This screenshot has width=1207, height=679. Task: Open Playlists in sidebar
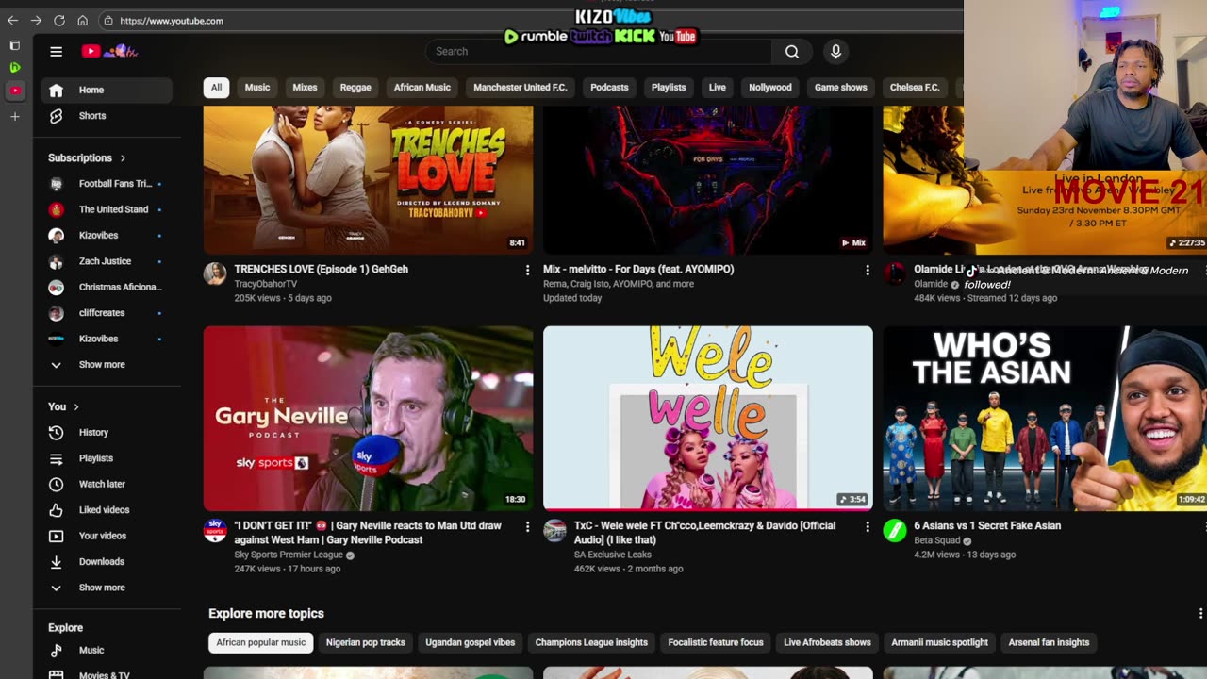pyautogui.click(x=106, y=458)
